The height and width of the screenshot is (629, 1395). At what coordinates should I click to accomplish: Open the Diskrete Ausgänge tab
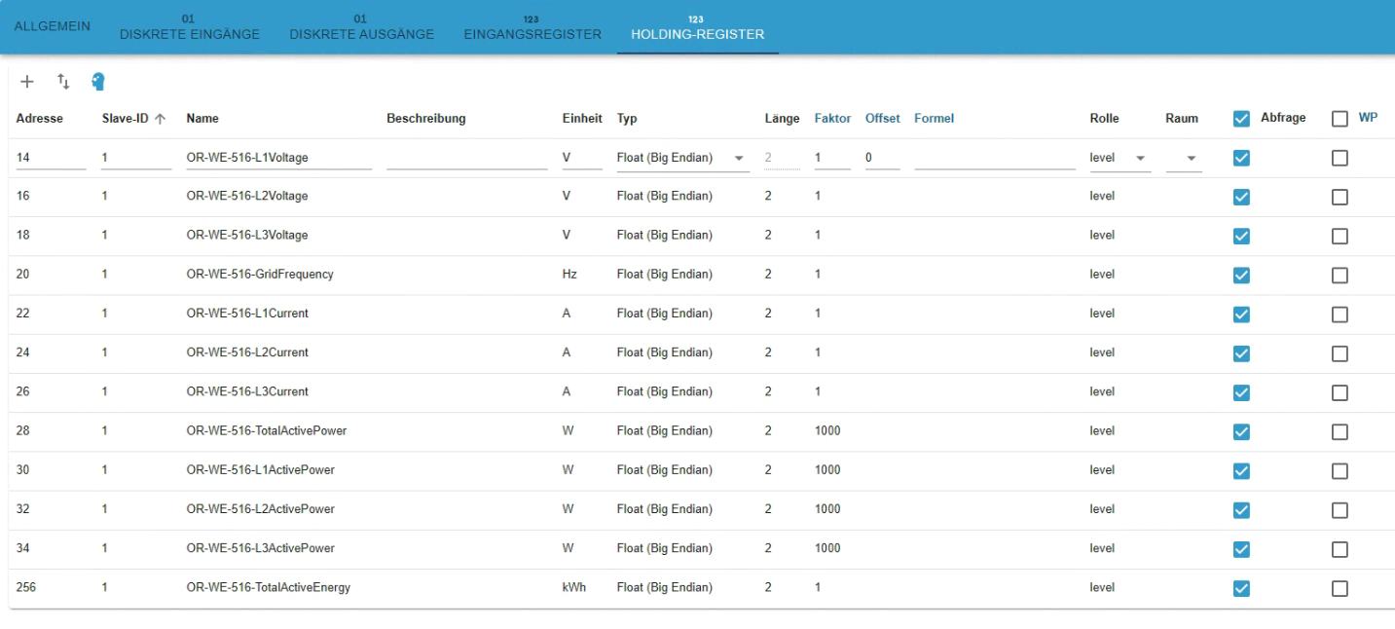point(362,28)
